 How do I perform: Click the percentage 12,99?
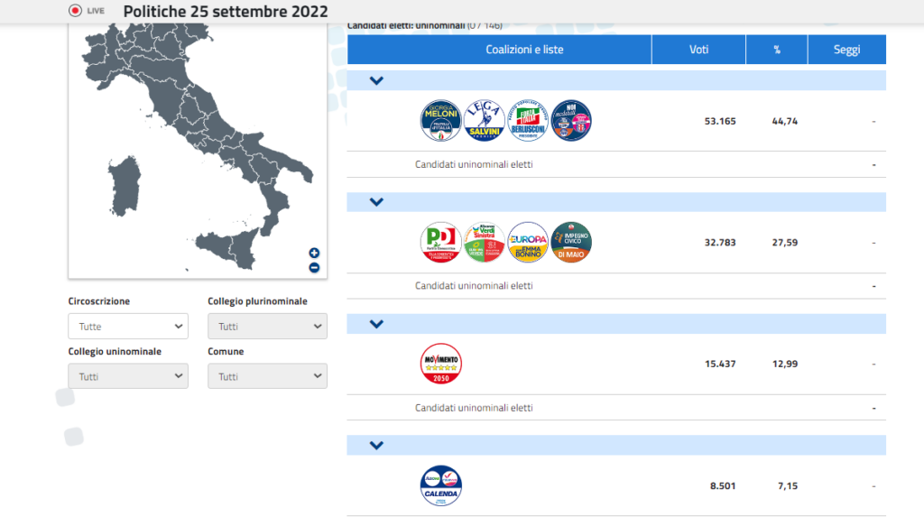[785, 364]
